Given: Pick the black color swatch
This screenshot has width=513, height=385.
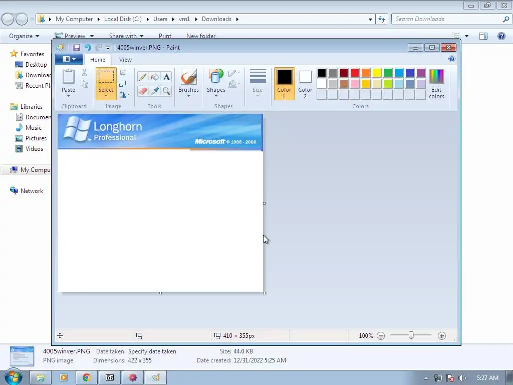Looking at the screenshot, I should [322, 73].
